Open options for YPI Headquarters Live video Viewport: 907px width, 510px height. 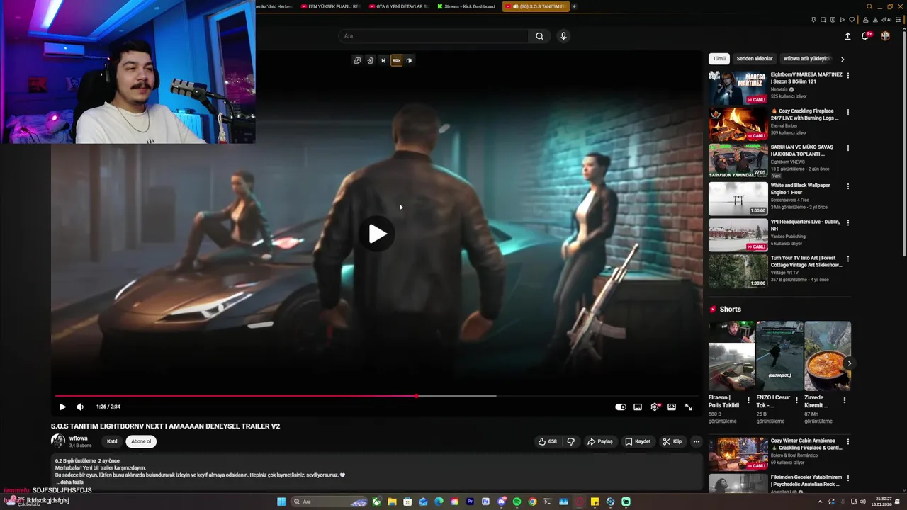tap(848, 222)
